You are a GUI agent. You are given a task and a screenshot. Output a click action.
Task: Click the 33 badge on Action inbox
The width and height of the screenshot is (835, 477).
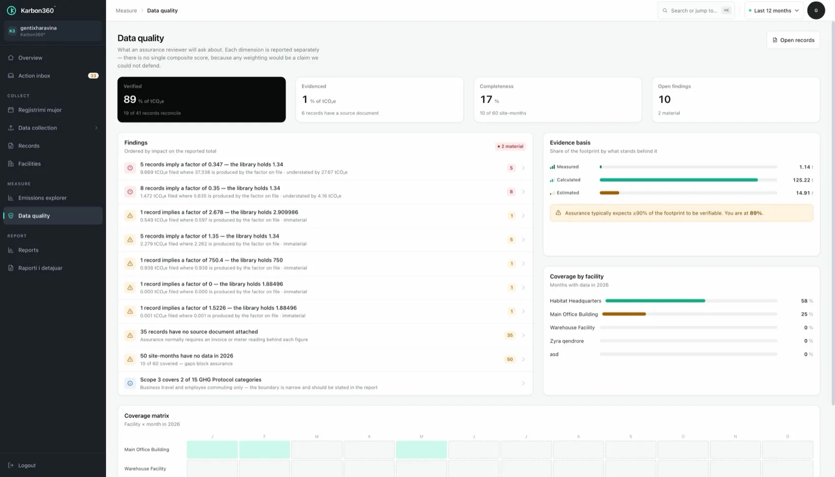[x=93, y=76]
